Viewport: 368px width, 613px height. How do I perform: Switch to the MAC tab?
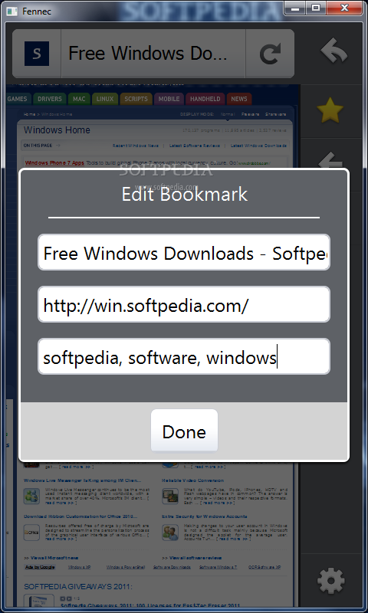pyautogui.click(x=79, y=99)
